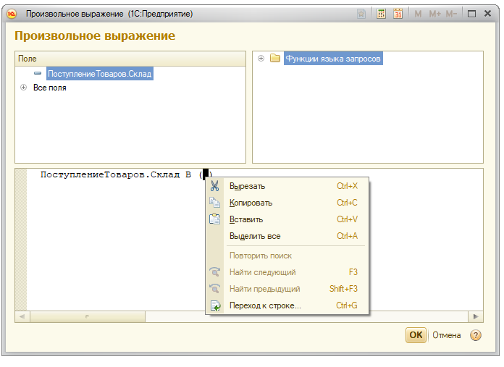Screen dimensions: 504x367
Task: Select ПоступлениеТоваров.Склад field row
Action: [100, 74]
